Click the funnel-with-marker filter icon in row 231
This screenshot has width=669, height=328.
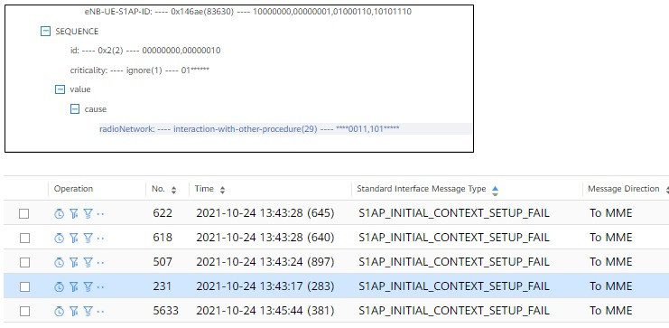[x=73, y=286]
